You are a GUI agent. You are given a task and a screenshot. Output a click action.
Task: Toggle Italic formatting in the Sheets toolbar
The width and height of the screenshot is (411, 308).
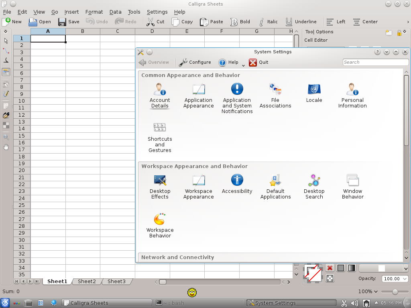tap(268, 22)
